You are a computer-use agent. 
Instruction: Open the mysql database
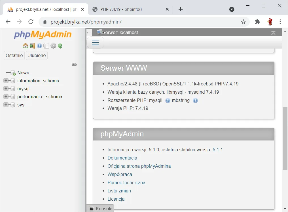(23, 89)
